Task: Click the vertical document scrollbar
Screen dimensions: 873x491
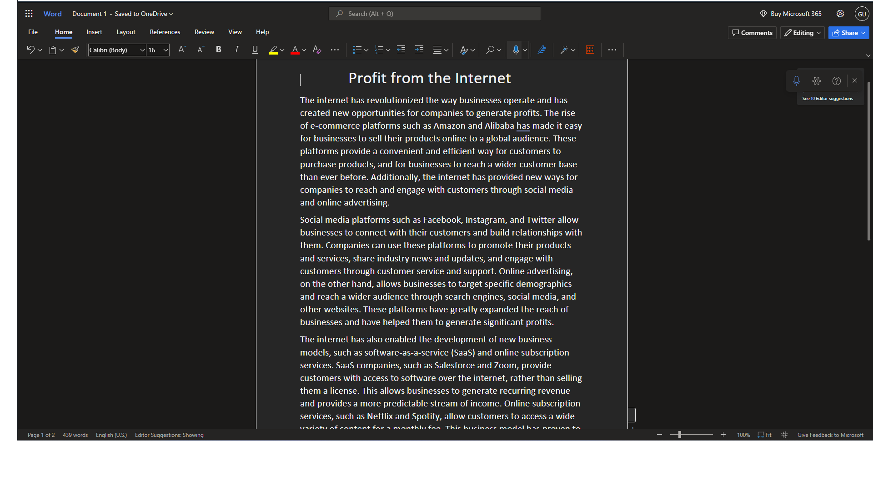Action: 868,161
